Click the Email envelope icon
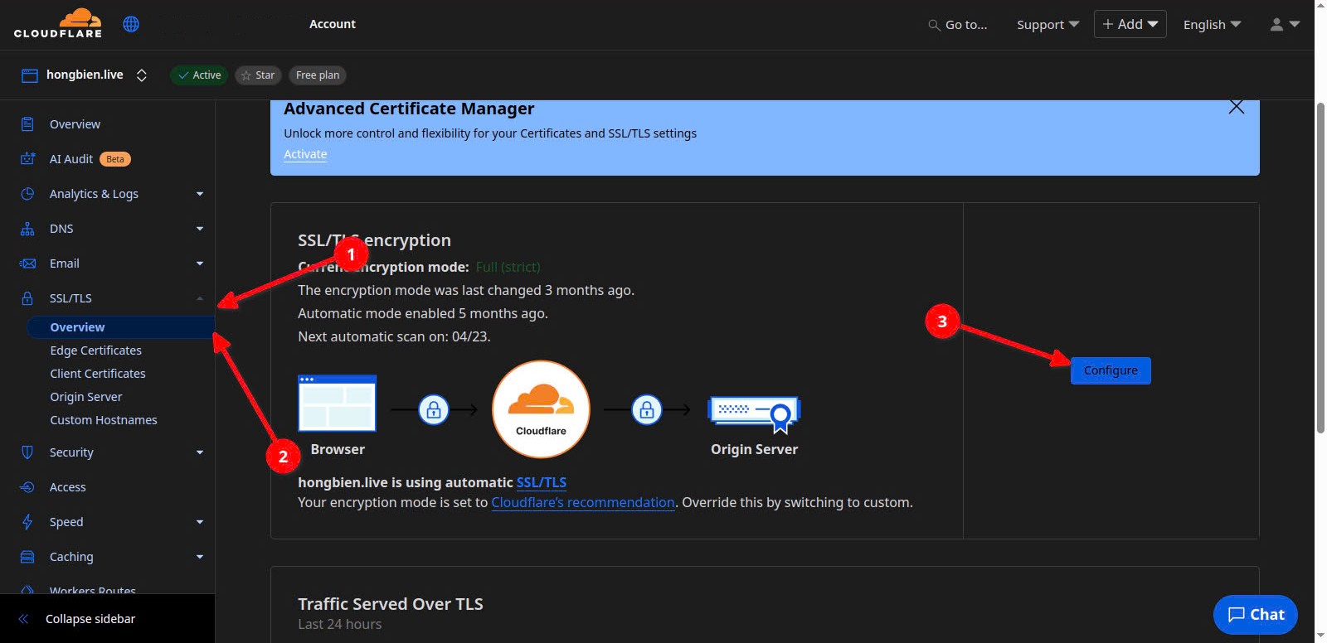Image resolution: width=1327 pixels, height=643 pixels. 27,263
